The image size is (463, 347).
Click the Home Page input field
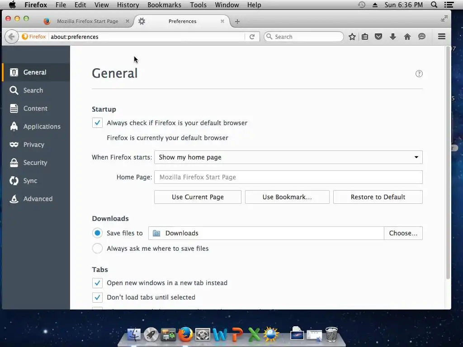pyautogui.click(x=288, y=177)
